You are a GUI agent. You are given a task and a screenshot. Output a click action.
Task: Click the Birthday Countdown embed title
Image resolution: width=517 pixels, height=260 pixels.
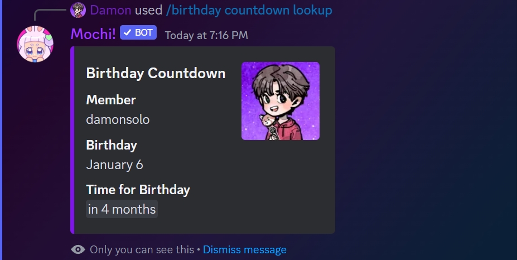point(156,73)
